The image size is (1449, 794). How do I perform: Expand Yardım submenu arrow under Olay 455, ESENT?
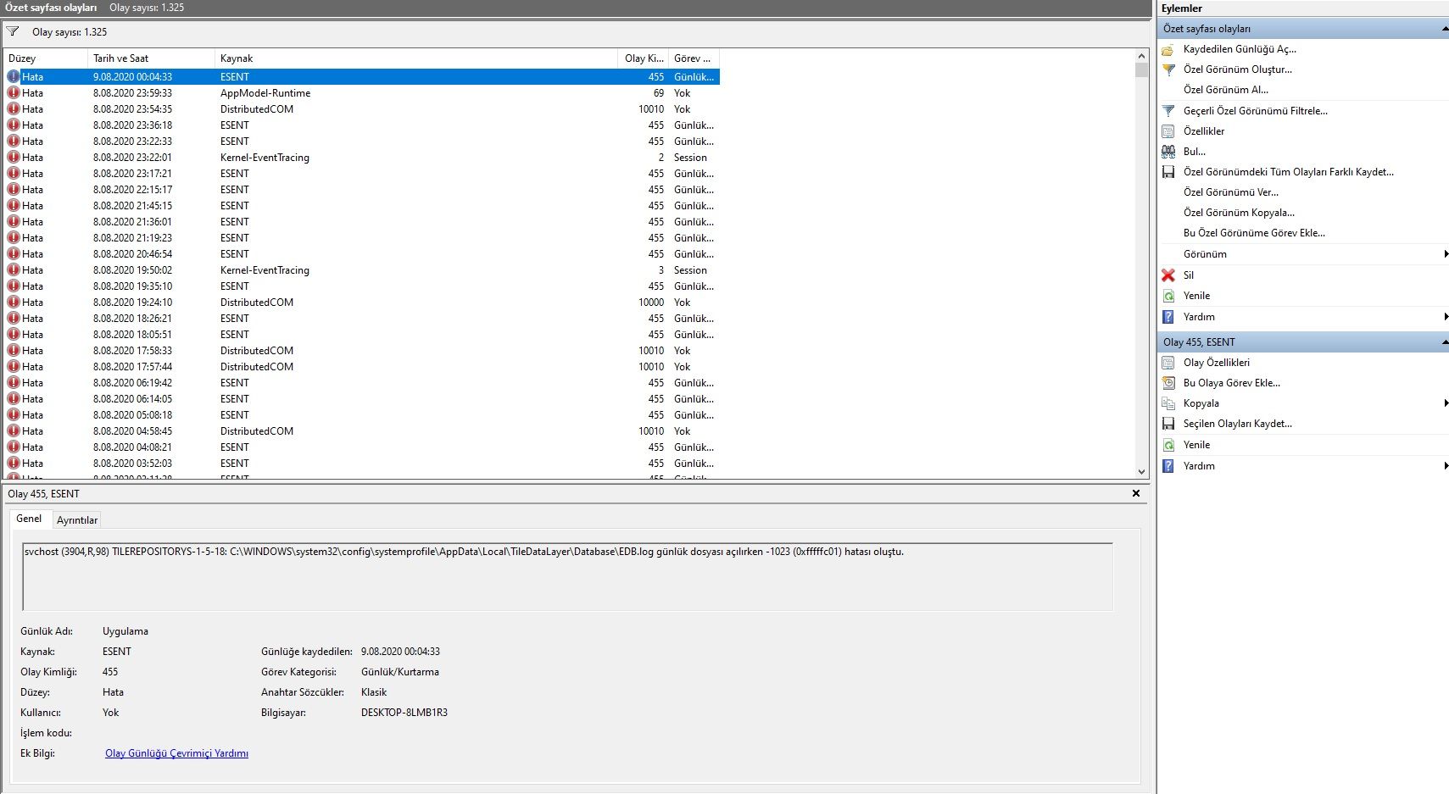[1446, 466]
